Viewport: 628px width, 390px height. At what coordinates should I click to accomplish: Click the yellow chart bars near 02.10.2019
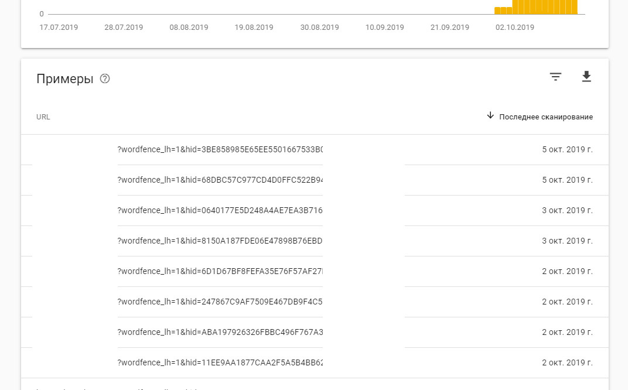coord(536,7)
